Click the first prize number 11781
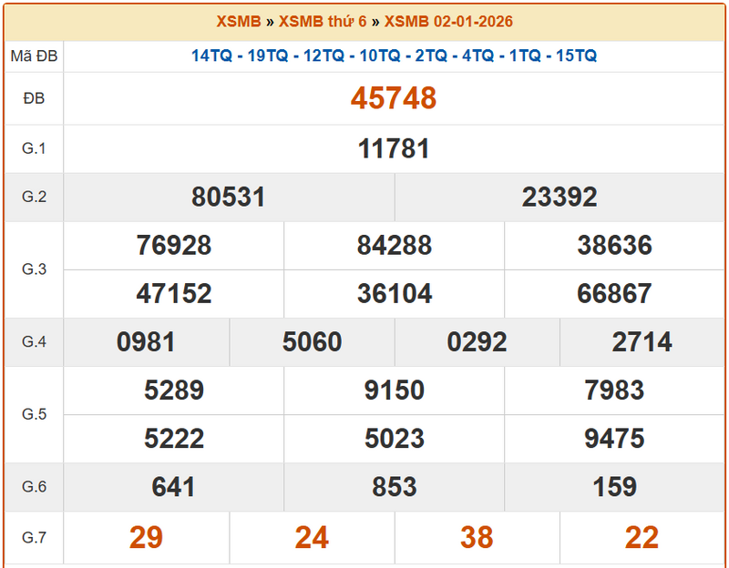Screen dimensions: 729x568 click(x=394, y=148)
